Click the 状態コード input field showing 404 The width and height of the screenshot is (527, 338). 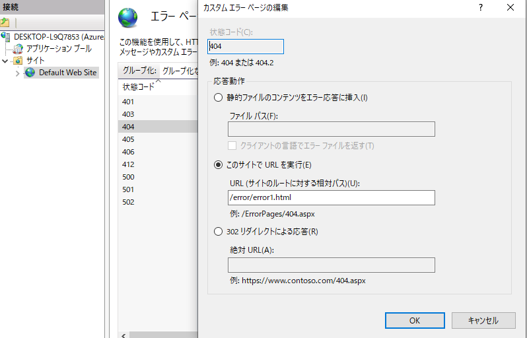click(246, 46)
